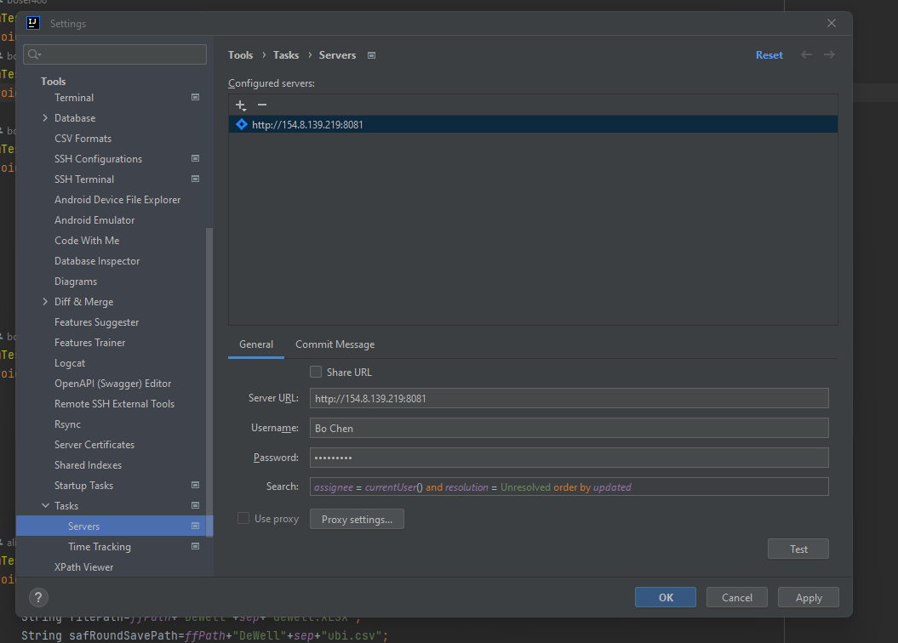
Task: Select Android Emulator settings
Action: [94, 220]
